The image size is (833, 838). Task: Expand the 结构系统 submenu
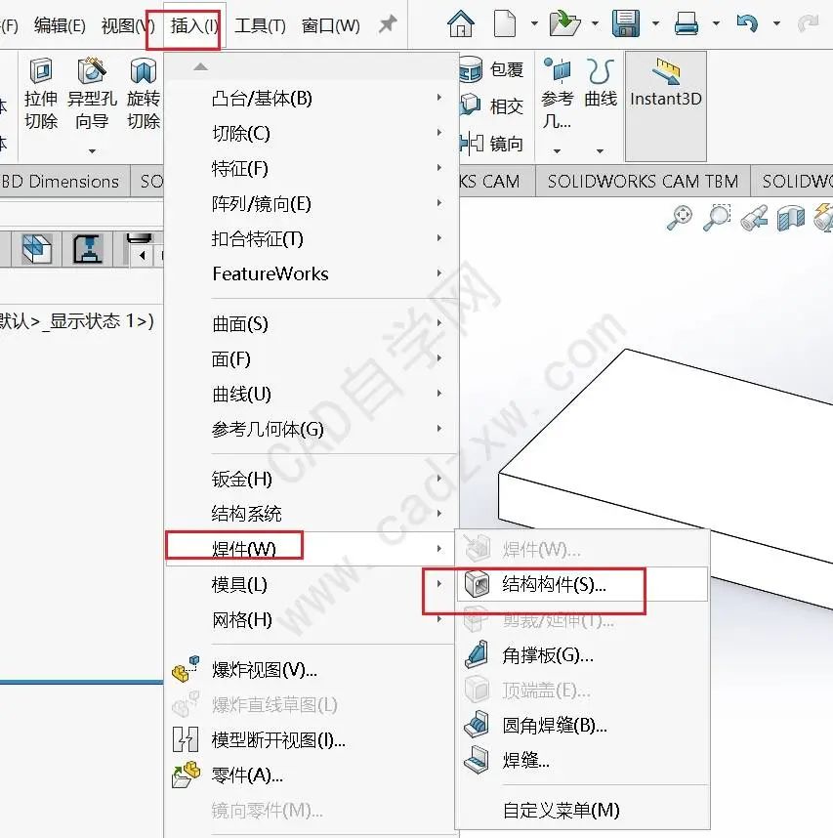click(312, 514)
